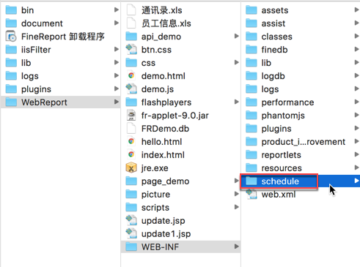Select the 'performance' folder name

pos(287,102)
